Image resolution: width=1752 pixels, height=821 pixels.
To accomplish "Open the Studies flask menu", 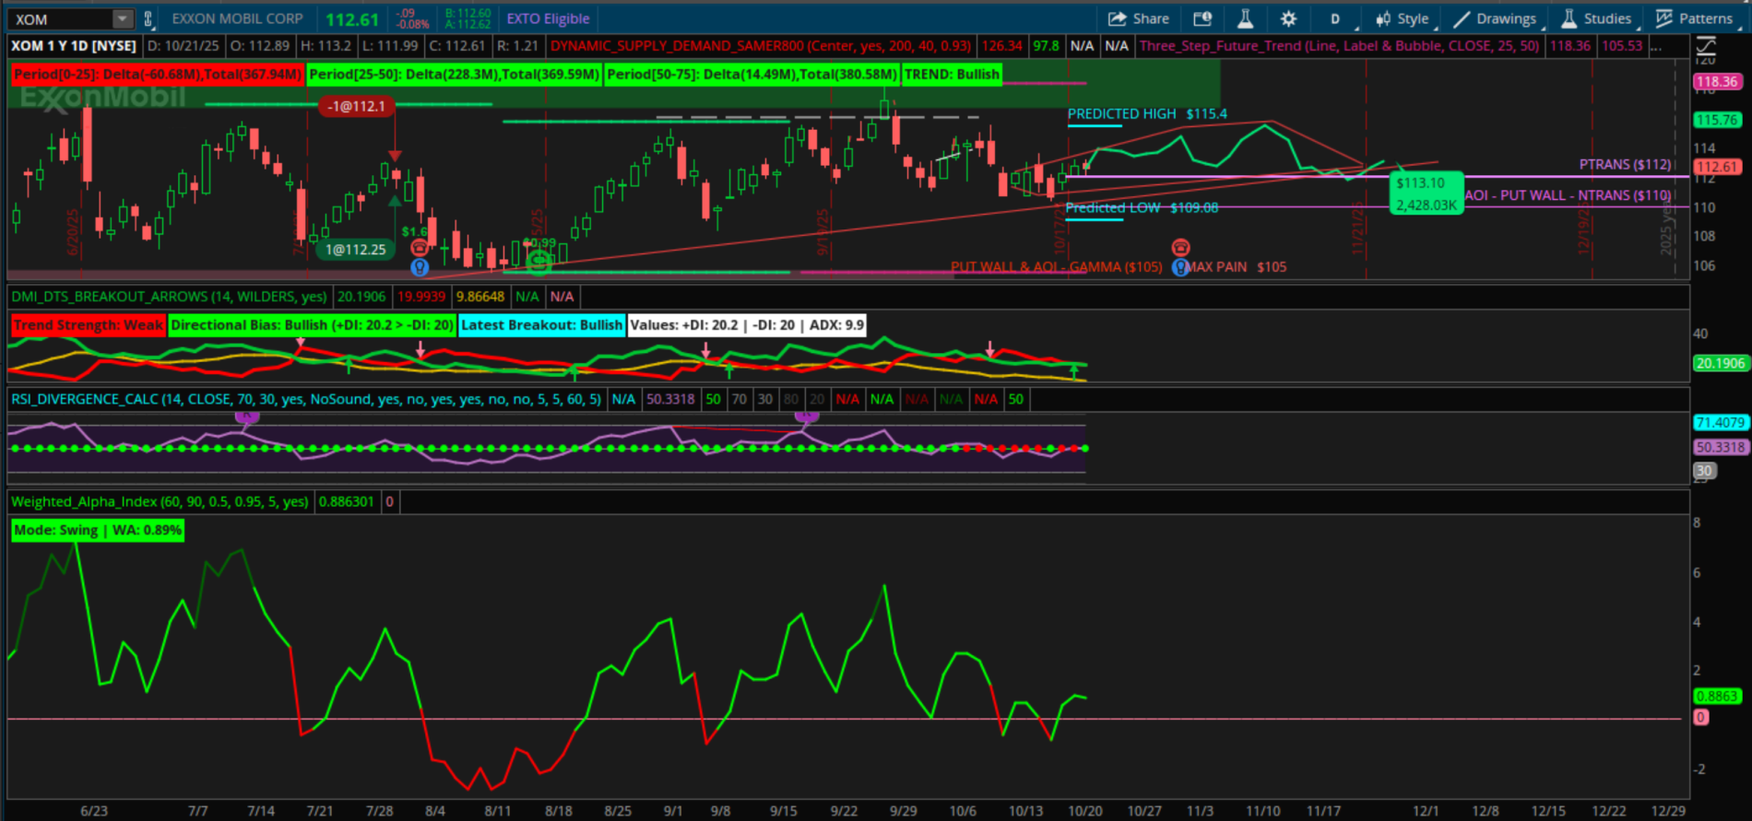I will [x=1597, y=18].
